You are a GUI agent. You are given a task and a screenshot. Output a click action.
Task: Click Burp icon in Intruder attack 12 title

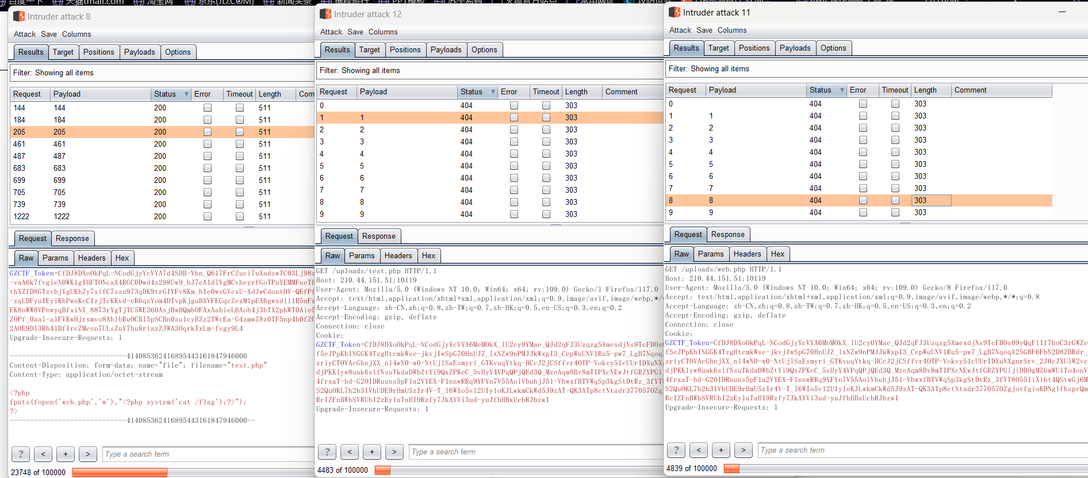[x=325, y=14]
